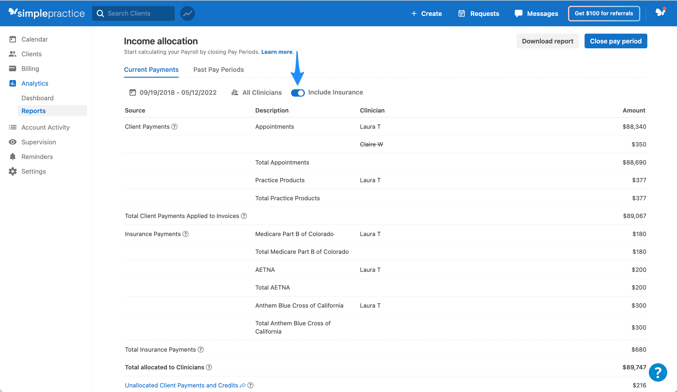Open the analytics trend icon button
The width and height of the screenshot is (677, 392).
click(188, 13)
